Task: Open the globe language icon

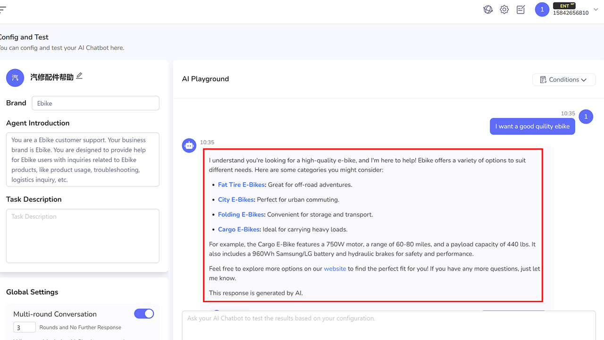Action: point(488,9)
